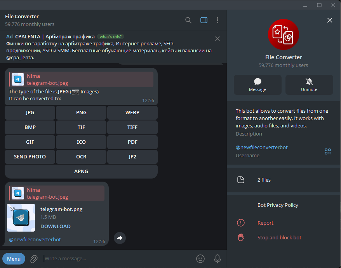Screen dimensions: 341x268
Task: Open search in the chat header
Action: [188, 20]
